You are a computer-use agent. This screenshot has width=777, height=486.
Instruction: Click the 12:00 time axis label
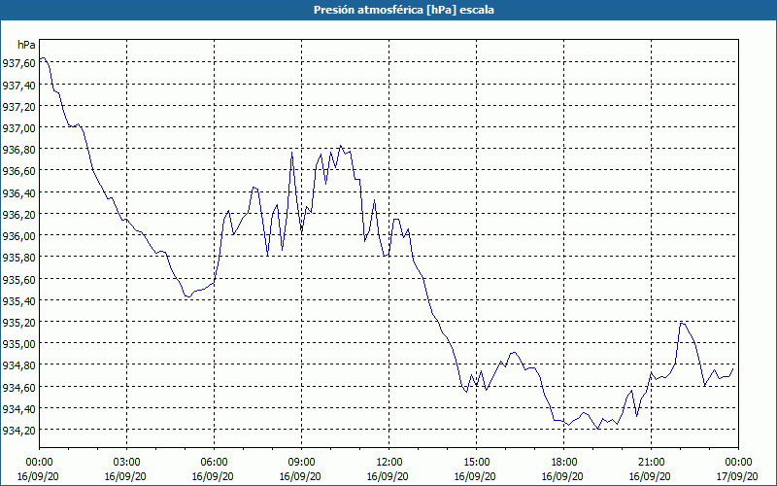point(389,463)
